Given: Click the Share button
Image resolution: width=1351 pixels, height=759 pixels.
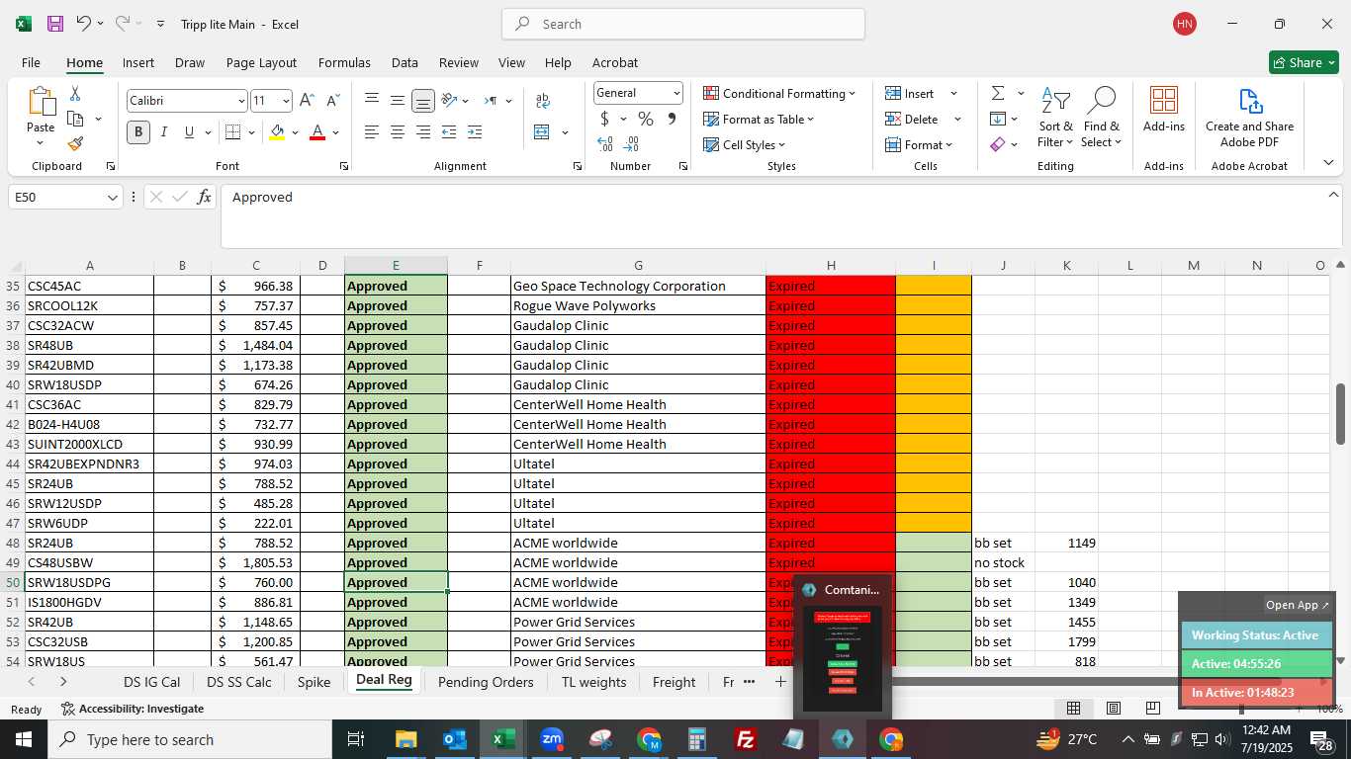Looking at the screenshot, I should click(1304, 62).
